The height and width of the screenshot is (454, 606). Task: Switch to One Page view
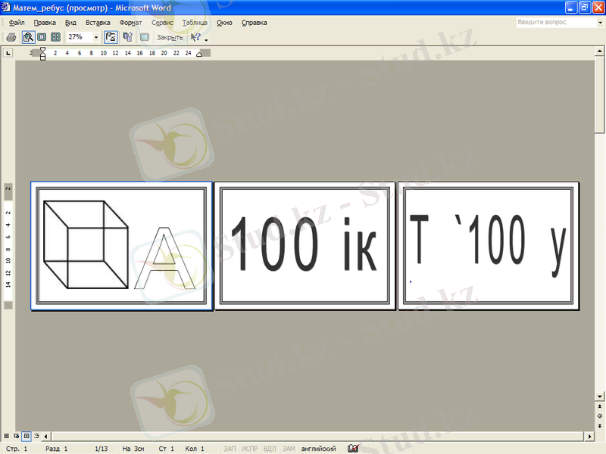click(x=42, y=36)
